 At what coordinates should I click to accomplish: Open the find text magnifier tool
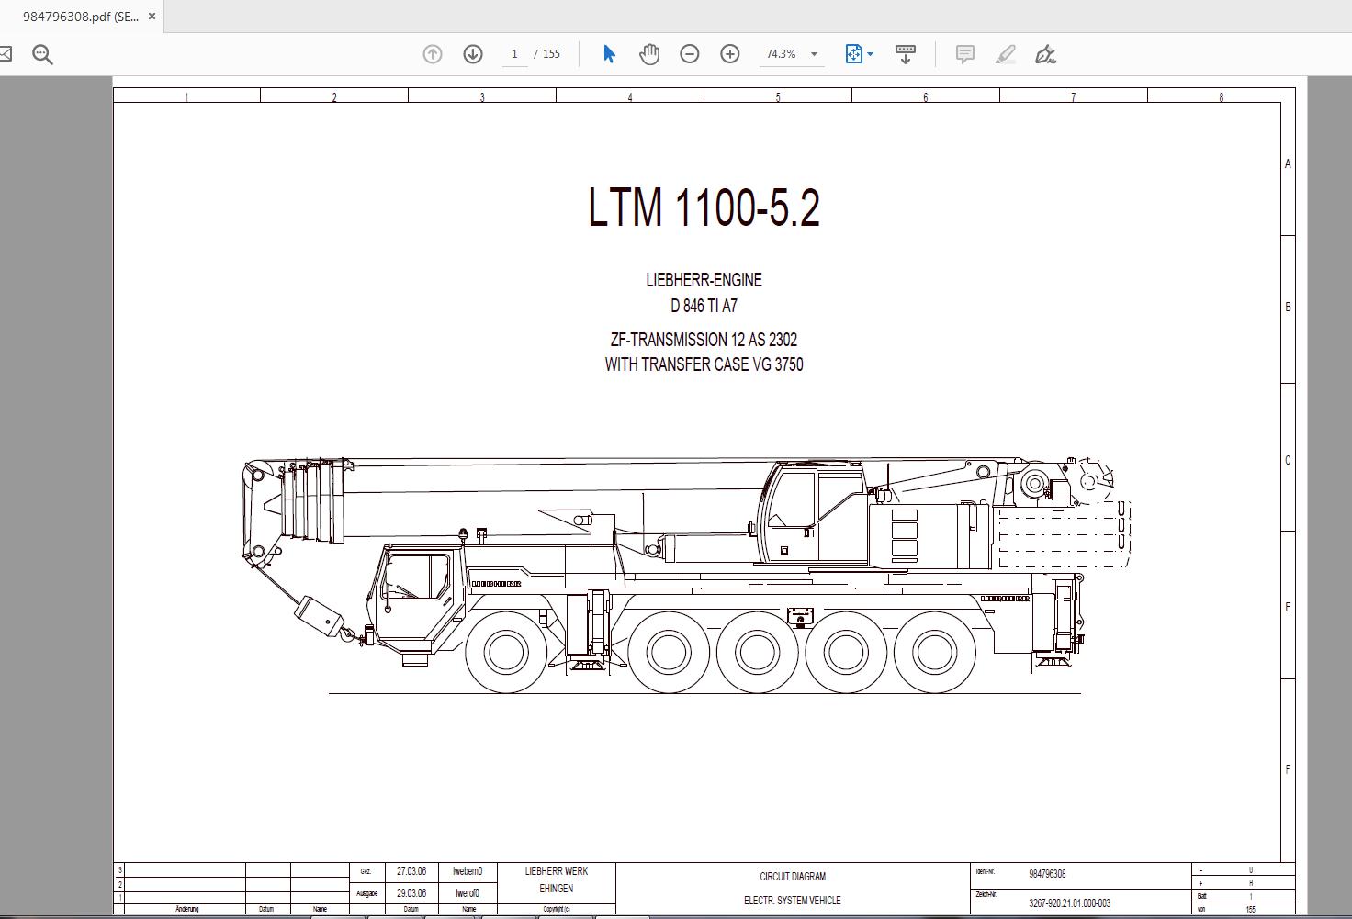point(42,54)
